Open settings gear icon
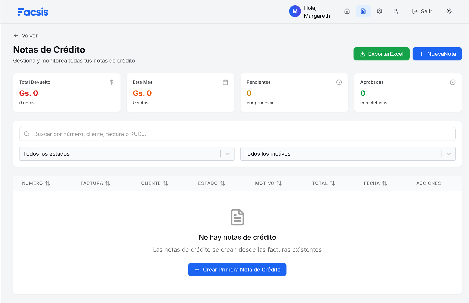Screen dimensions: 469x303 pyautogui.click(x=380, y=11)
